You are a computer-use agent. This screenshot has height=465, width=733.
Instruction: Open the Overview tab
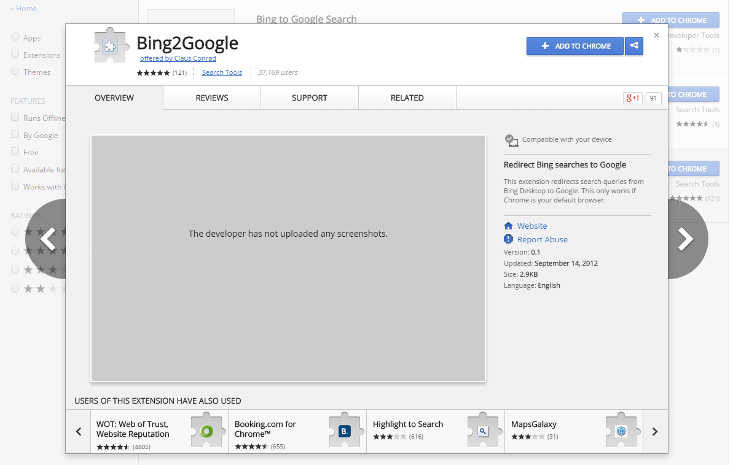[114, 98]
